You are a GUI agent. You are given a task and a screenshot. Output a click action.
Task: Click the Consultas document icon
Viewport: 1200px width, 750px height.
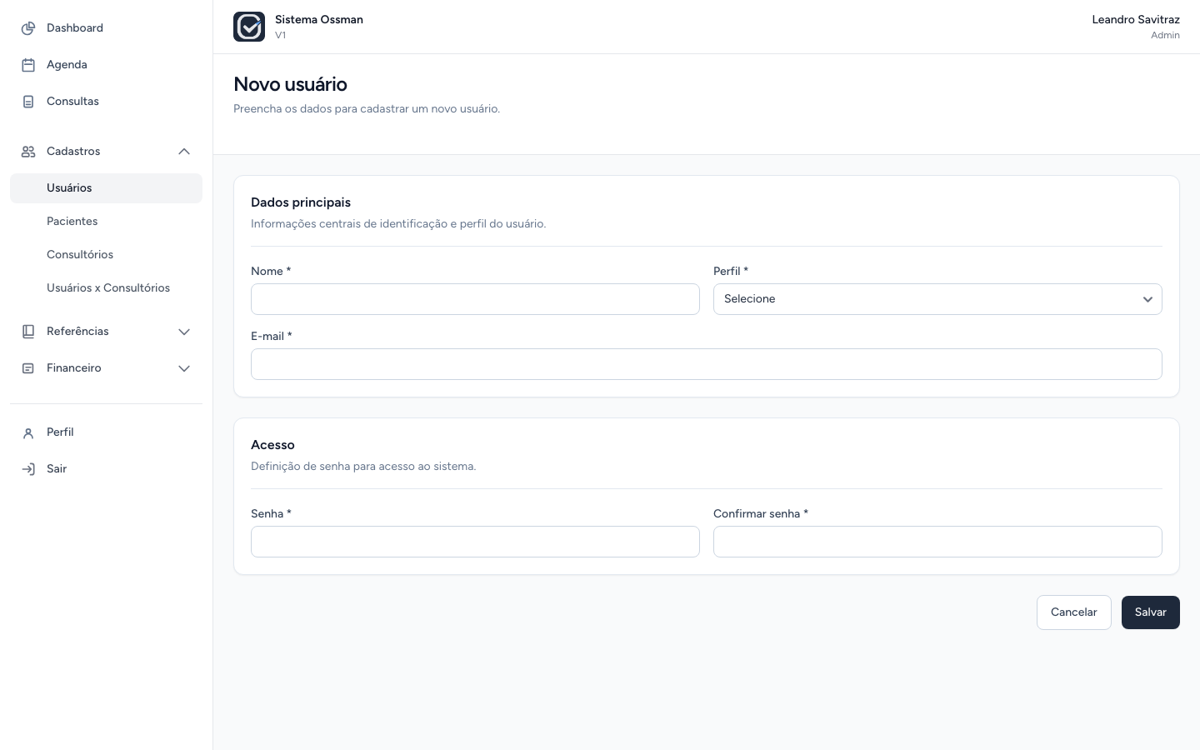[28, 102]
